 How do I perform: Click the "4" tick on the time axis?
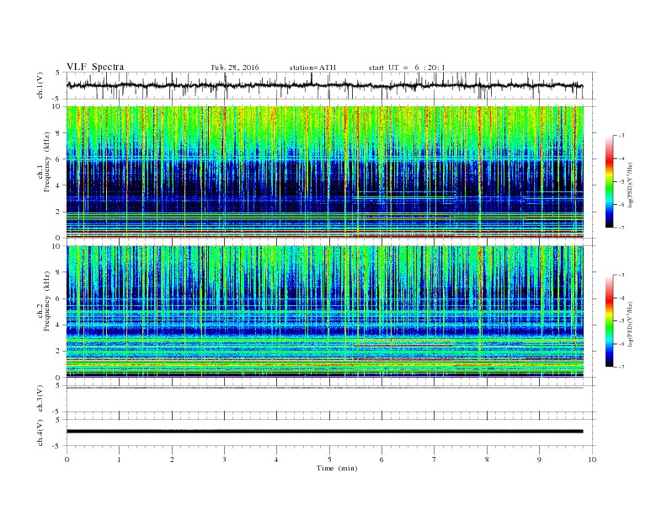coord(276,460)
